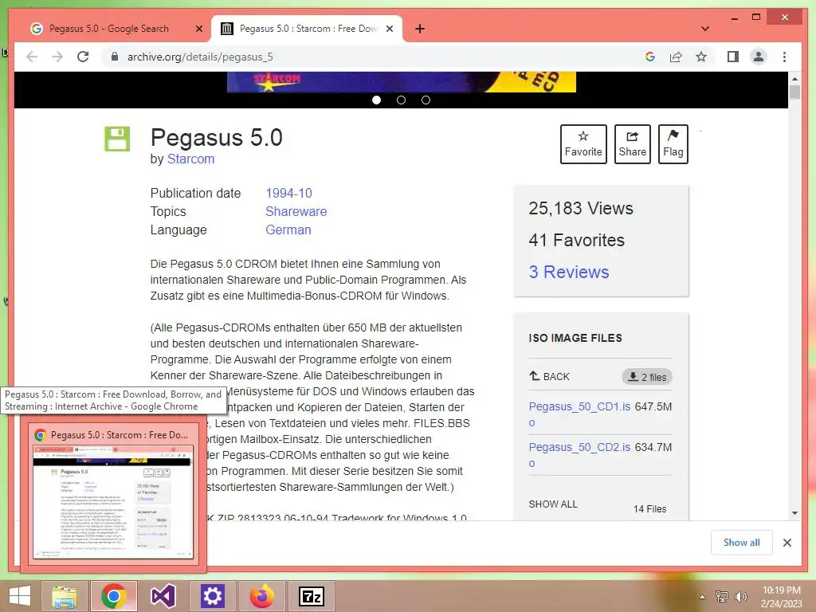Click the browser back arrow
The image size is (816, 612).
32,57
